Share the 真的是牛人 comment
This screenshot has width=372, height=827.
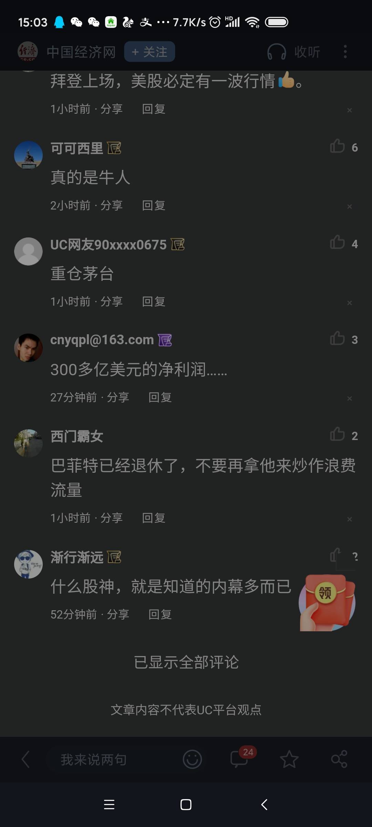pos(111,205)
